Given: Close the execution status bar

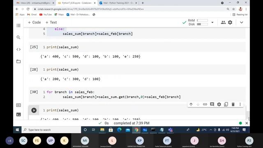Looking at the screenshot, I should pyautogui.click(x=247, y=123).
